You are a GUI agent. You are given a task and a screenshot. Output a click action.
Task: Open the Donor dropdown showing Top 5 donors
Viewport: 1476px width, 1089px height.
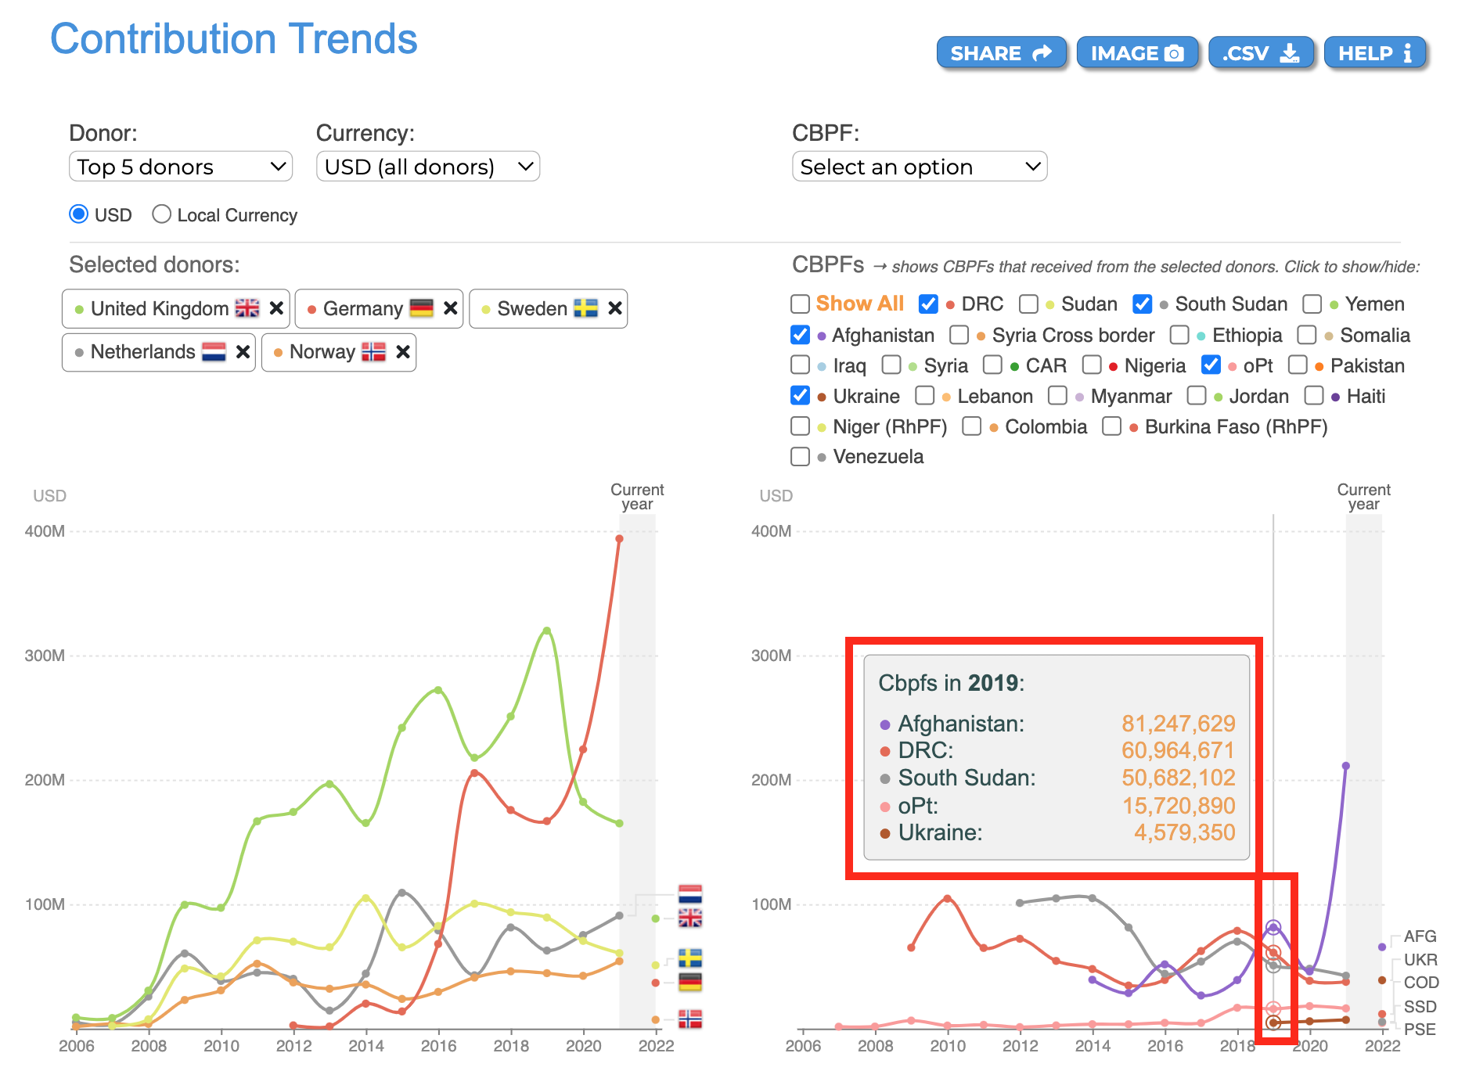point(181,167)
